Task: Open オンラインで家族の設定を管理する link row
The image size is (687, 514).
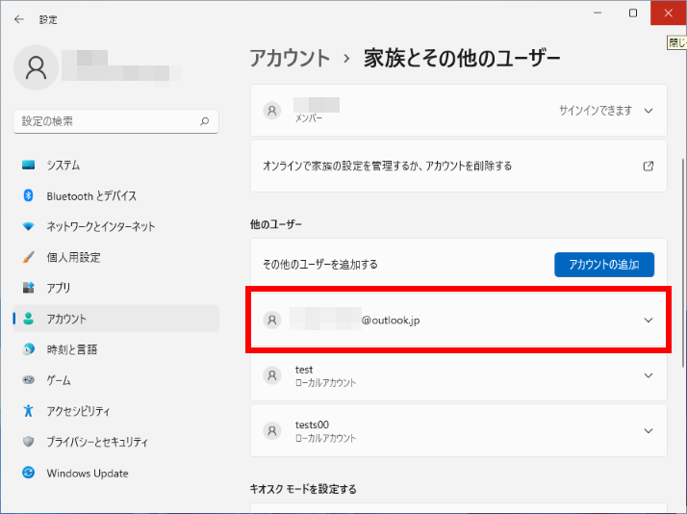Action: (458, 167)
